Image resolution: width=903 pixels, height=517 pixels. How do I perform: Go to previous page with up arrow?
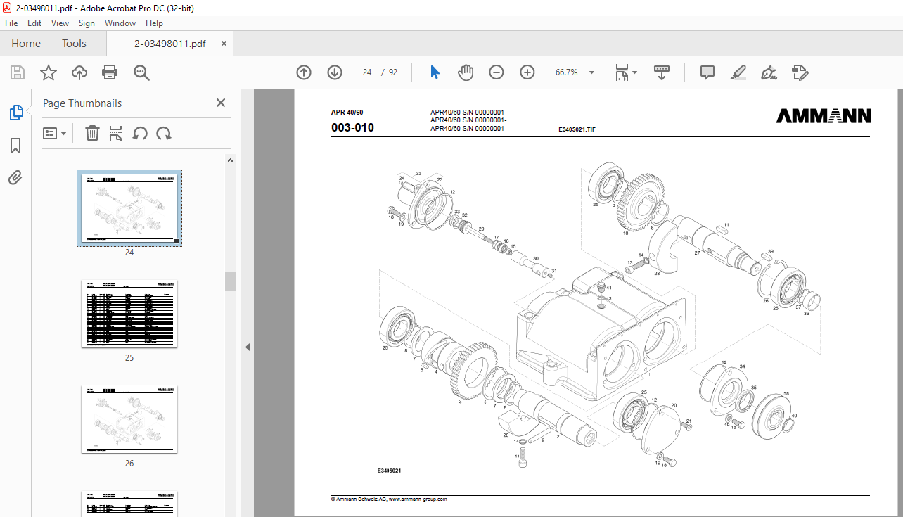click(x=304, y=72)
